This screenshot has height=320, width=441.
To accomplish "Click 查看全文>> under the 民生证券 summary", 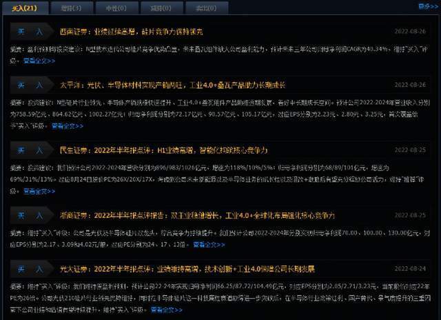I will click(x=39, y=192).
